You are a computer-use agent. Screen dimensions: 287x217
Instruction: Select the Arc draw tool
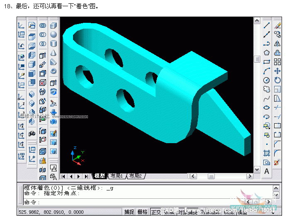coord(267,71)
